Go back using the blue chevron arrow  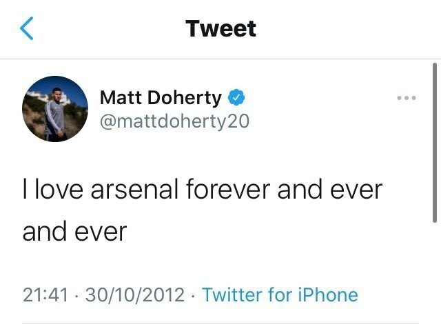click(x=27, y=29)
